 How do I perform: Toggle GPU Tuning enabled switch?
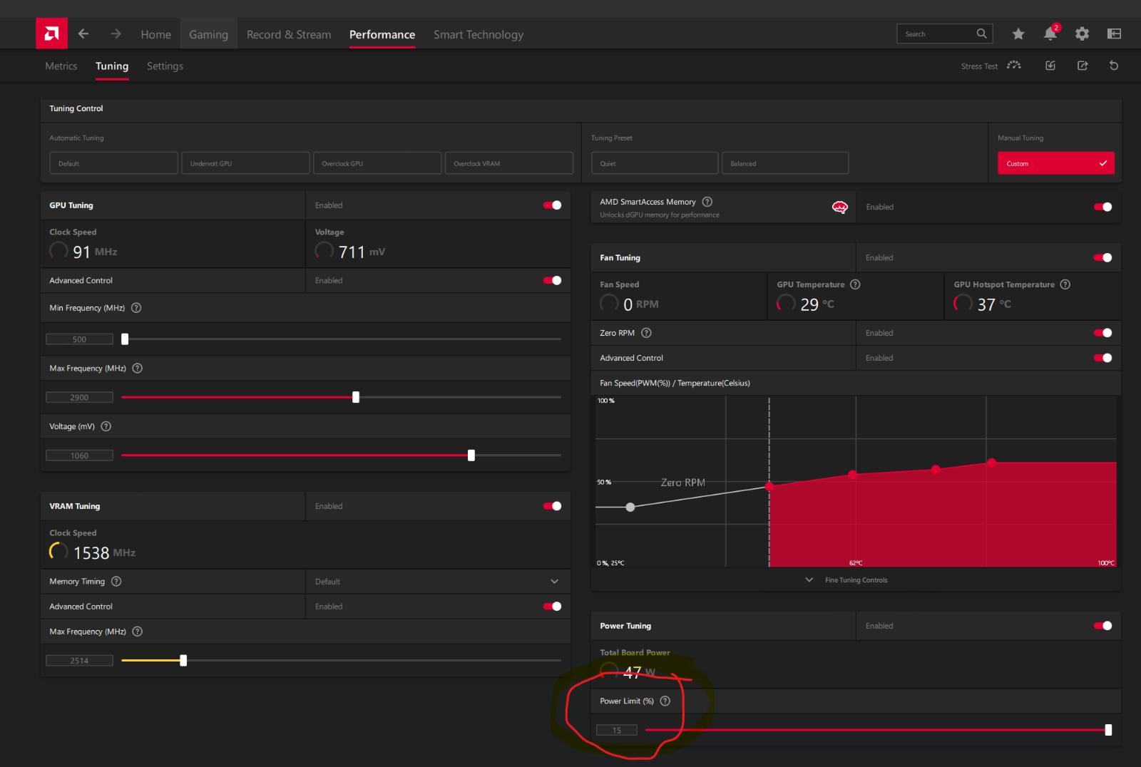(553, 205)
